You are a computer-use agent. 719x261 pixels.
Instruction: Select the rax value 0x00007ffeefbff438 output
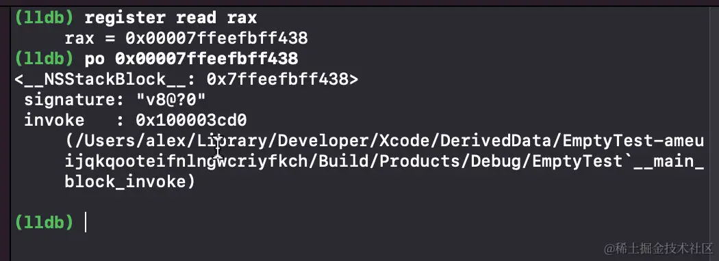point(217,38)
